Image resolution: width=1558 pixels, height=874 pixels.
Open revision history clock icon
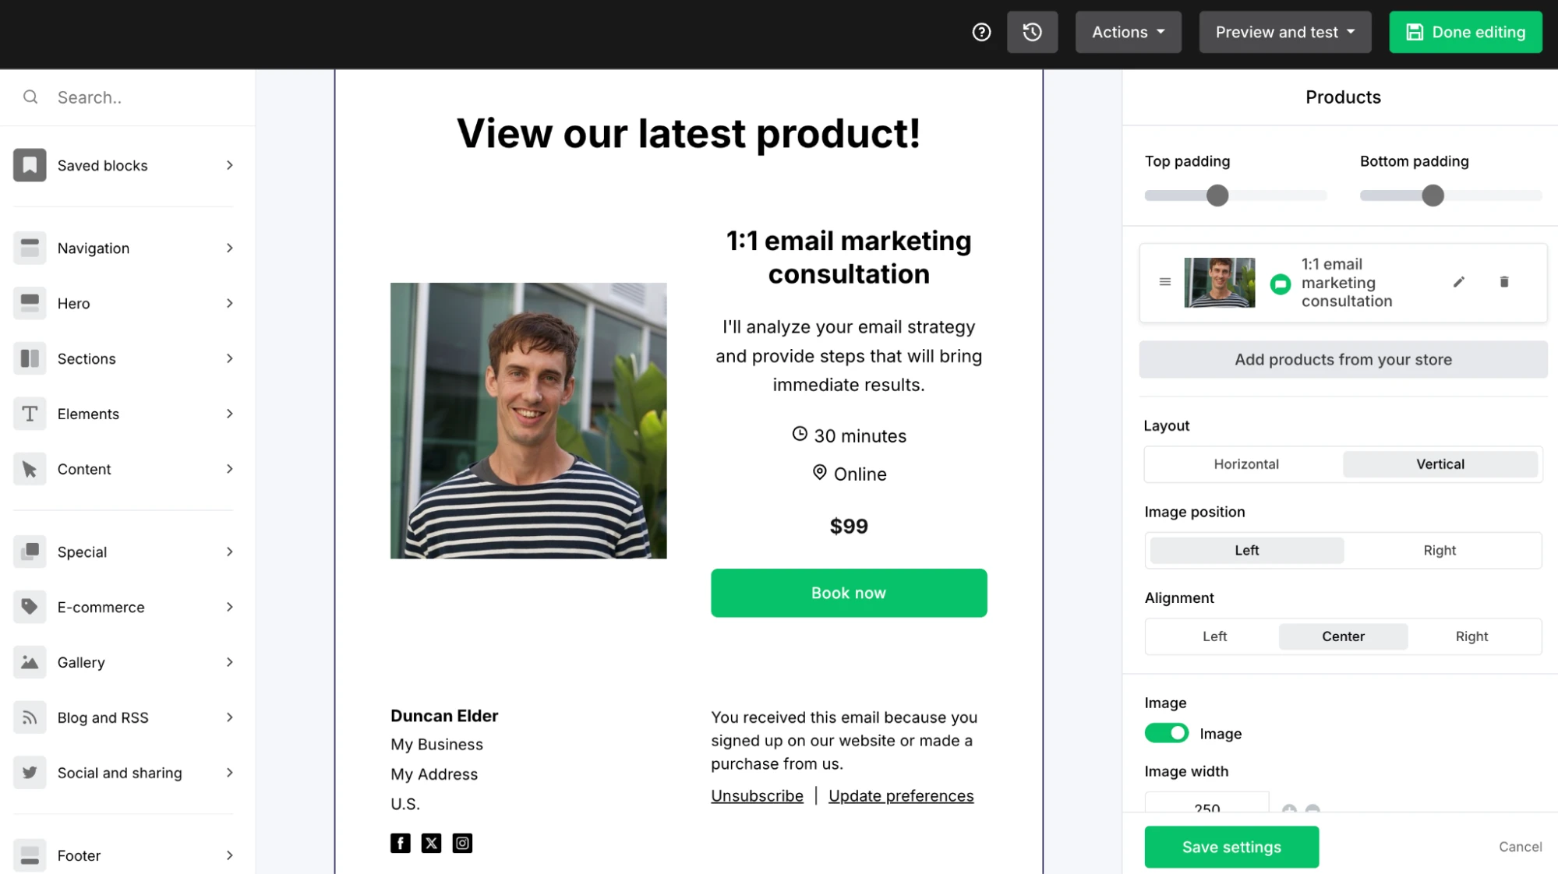point(1033,32)
